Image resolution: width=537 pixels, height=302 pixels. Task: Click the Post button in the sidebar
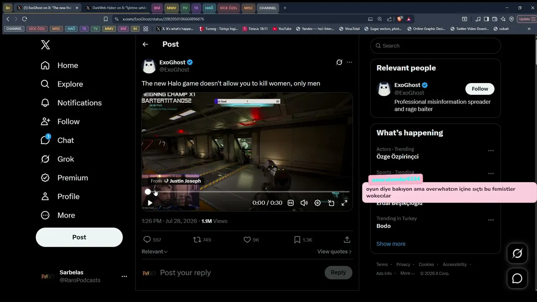[x=79, y=237]
